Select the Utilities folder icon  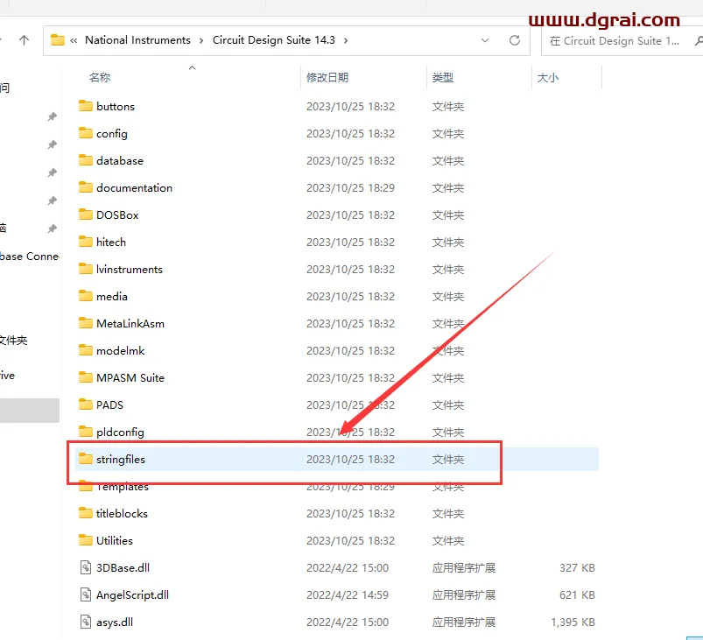coord(85,540)
